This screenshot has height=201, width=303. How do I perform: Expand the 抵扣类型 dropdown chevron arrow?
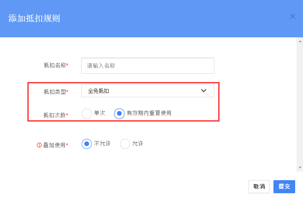204,91
